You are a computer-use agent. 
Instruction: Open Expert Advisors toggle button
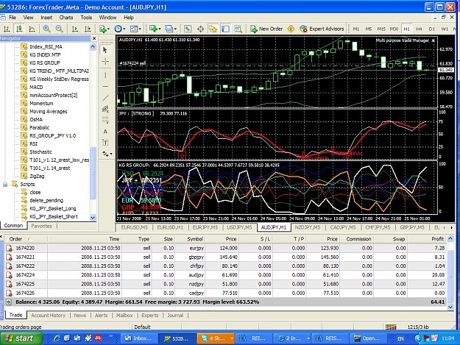click(322, 29)
